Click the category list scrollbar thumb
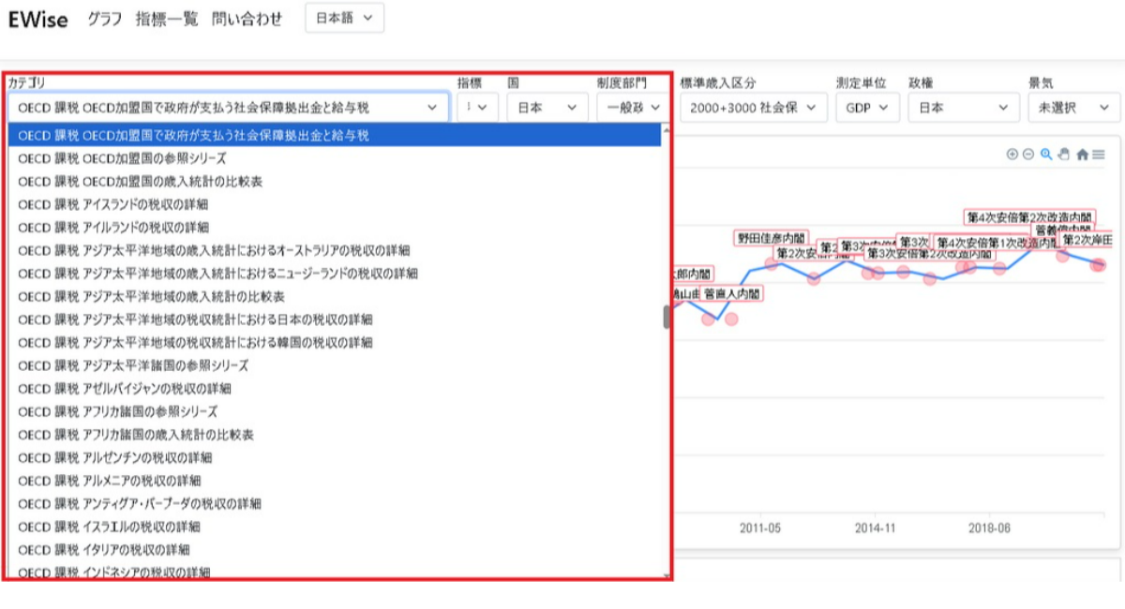Screen dimensions: 1125x609 667,318
